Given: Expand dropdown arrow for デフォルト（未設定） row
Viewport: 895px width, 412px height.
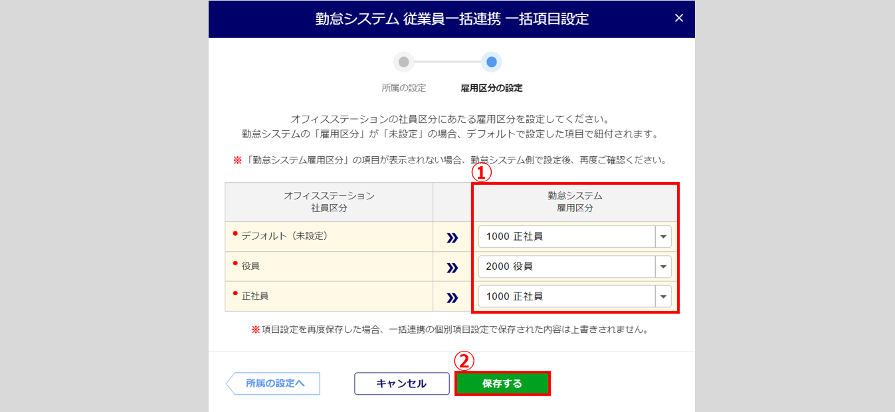Looking at the screenshot, I should coord(663,237).
